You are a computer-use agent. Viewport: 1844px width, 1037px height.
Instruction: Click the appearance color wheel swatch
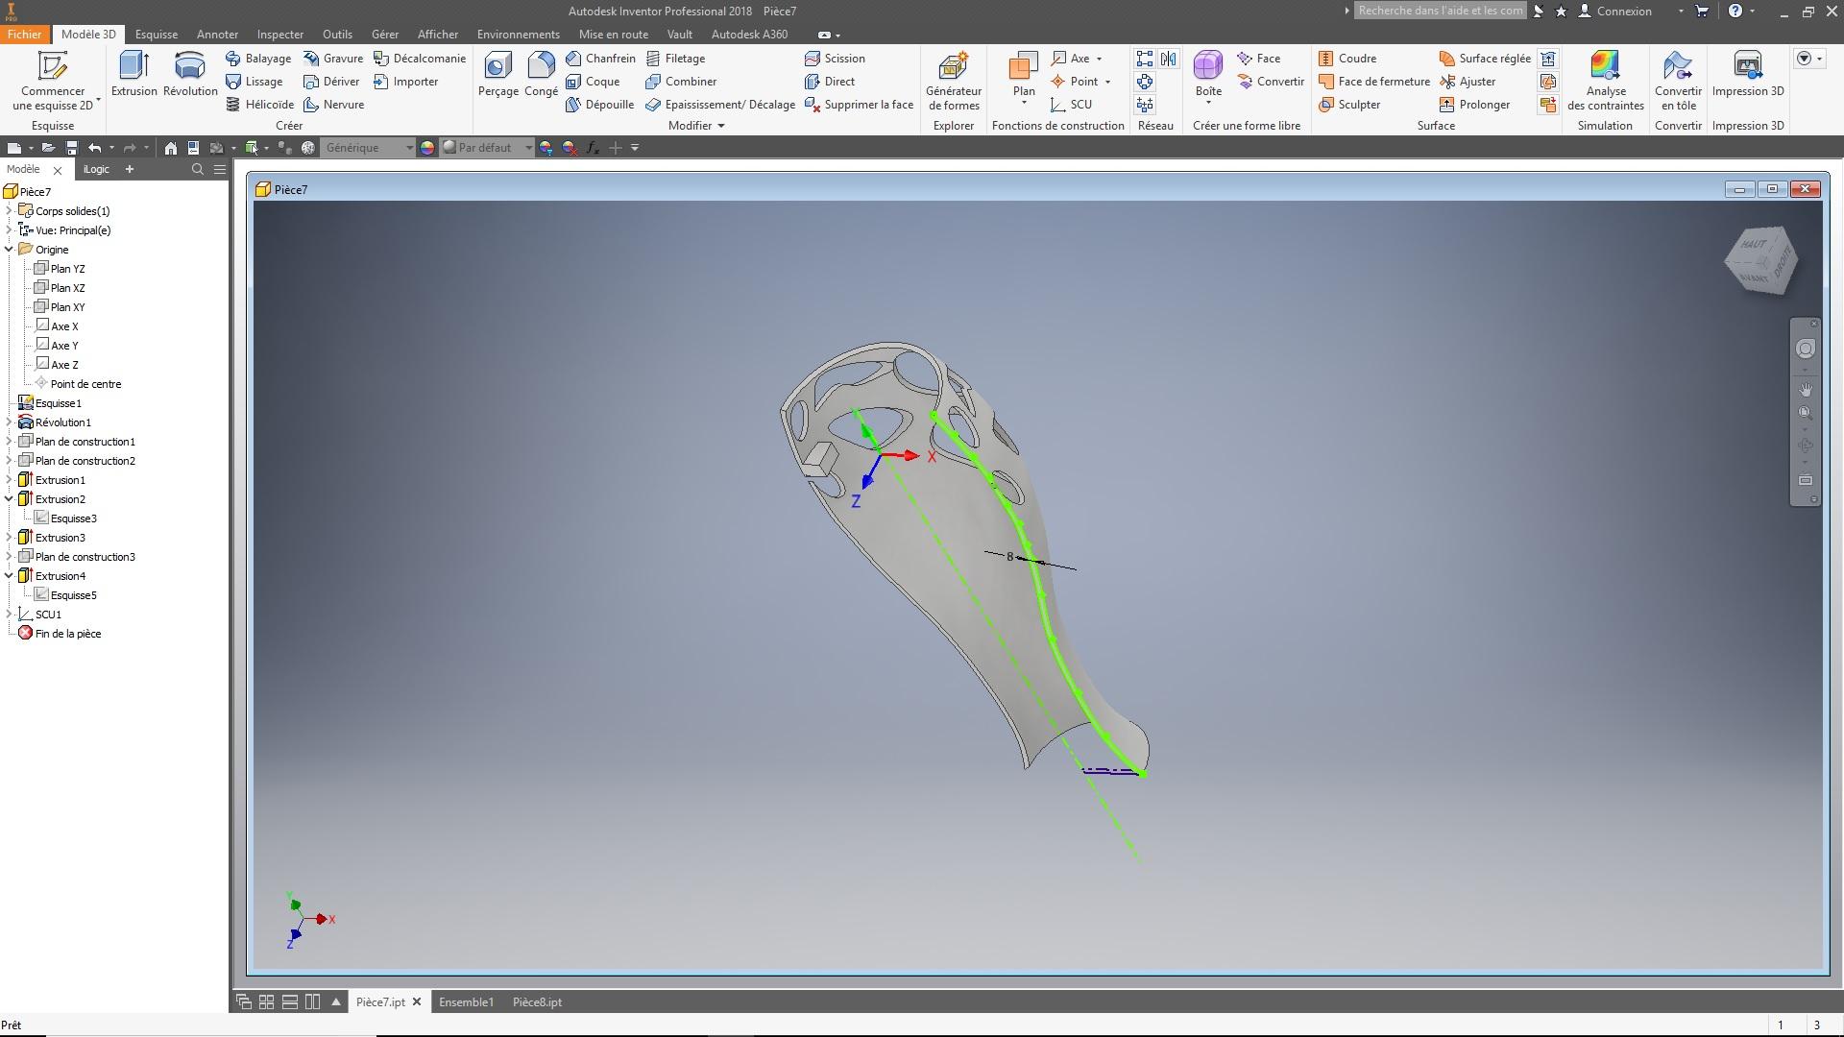pos(427,148)
